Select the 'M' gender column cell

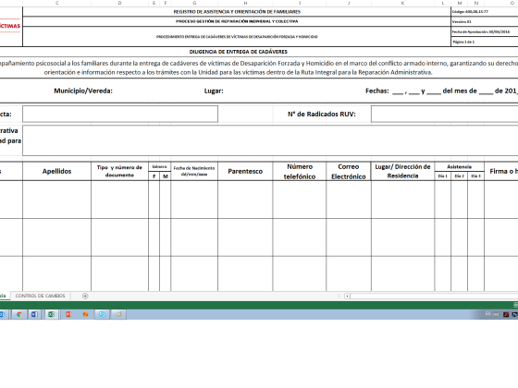pos(166,176)
